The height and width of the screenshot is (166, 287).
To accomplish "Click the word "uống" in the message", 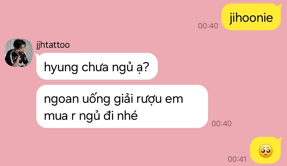I will (96, 99).
